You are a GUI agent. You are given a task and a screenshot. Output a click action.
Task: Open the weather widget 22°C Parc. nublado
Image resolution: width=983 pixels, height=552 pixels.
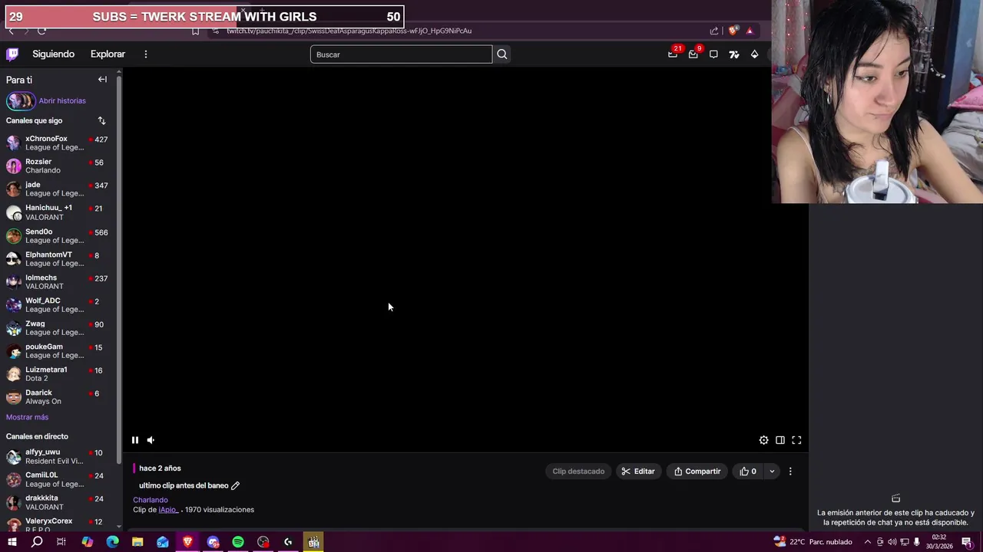pos(813,542)
